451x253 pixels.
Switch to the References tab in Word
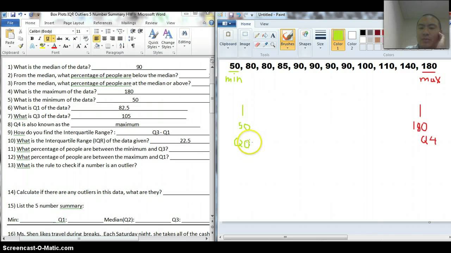103,23
